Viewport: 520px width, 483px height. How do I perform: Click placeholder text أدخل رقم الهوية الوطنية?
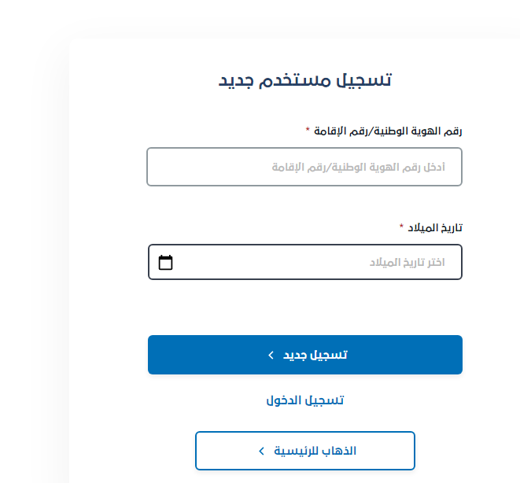[x=359, y=168]
